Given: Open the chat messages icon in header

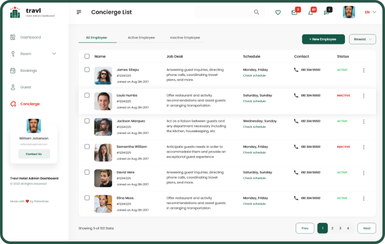Looking at the screenshot, I should coord(326,12).
